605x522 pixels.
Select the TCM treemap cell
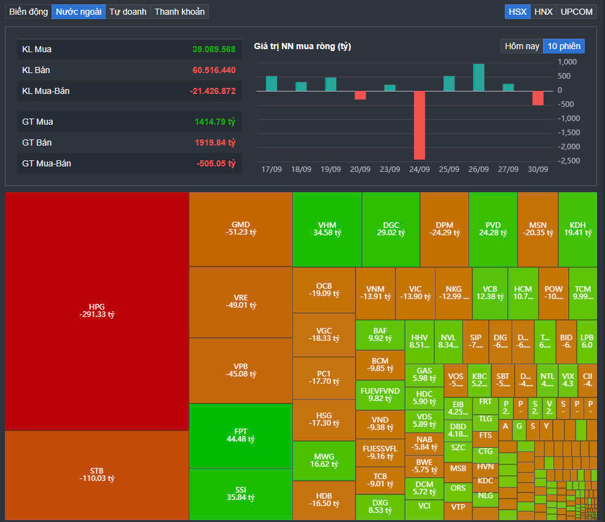click(583, 293)
